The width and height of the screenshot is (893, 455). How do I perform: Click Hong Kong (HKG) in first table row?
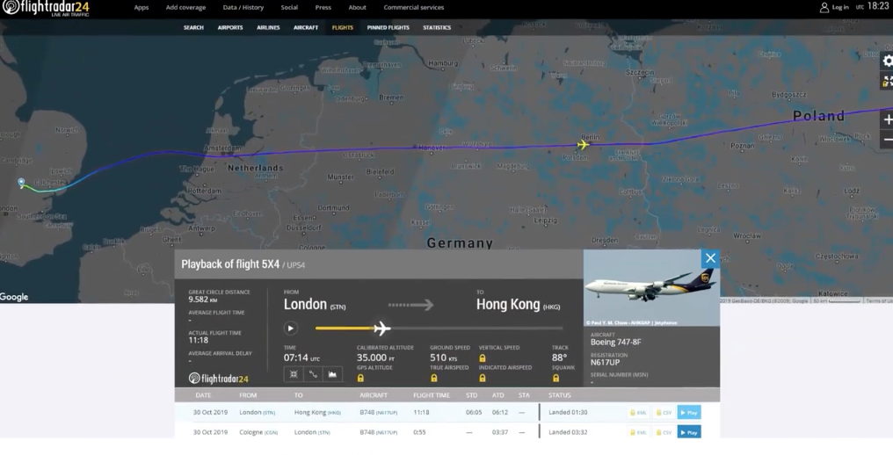click(317, 412)
